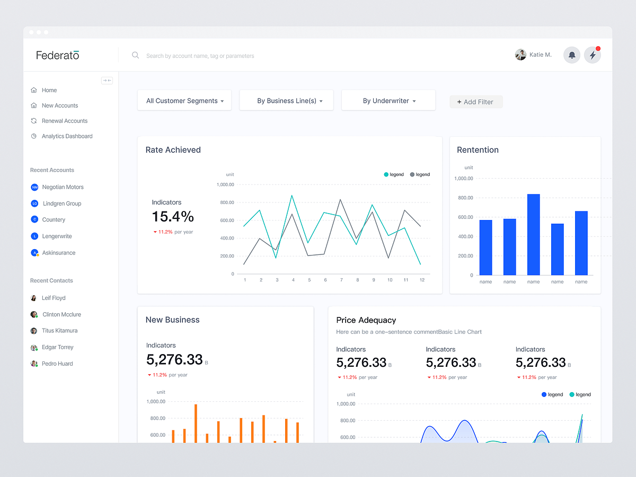The image size is (636, 477).
Task: Click the Home sidebar icon
Action: [34, 90]
